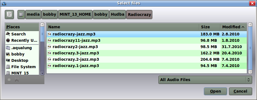The width and height of the screenshot is (257, 100).
Task: Select the file radiocrazy.2-jazz.mp3
Action: coord(147,59)
